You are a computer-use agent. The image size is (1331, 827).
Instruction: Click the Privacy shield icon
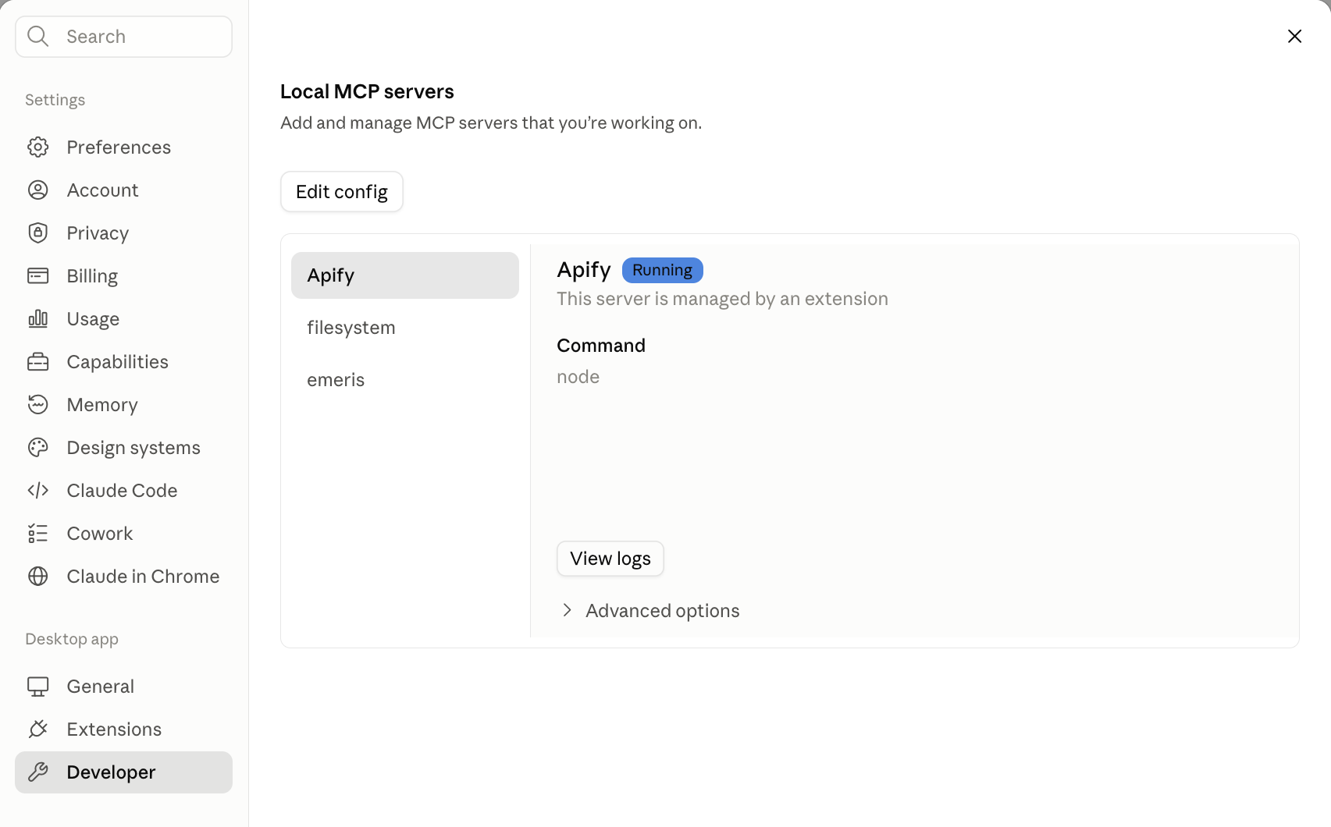pyautogui.click(x=37, y=232)
